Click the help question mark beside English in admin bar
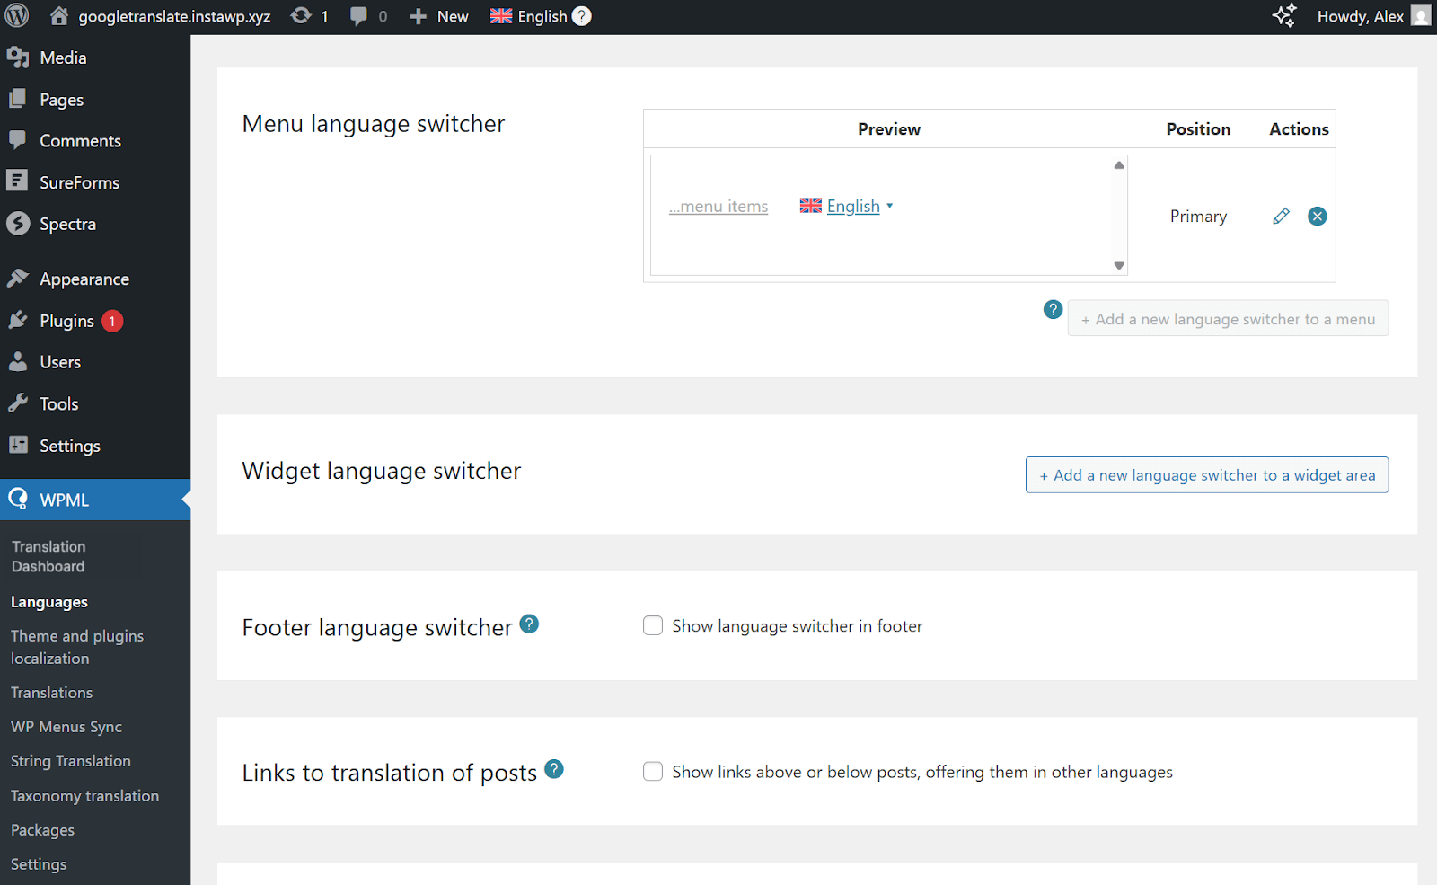The image size is (1437, 885). coord(582,16)
